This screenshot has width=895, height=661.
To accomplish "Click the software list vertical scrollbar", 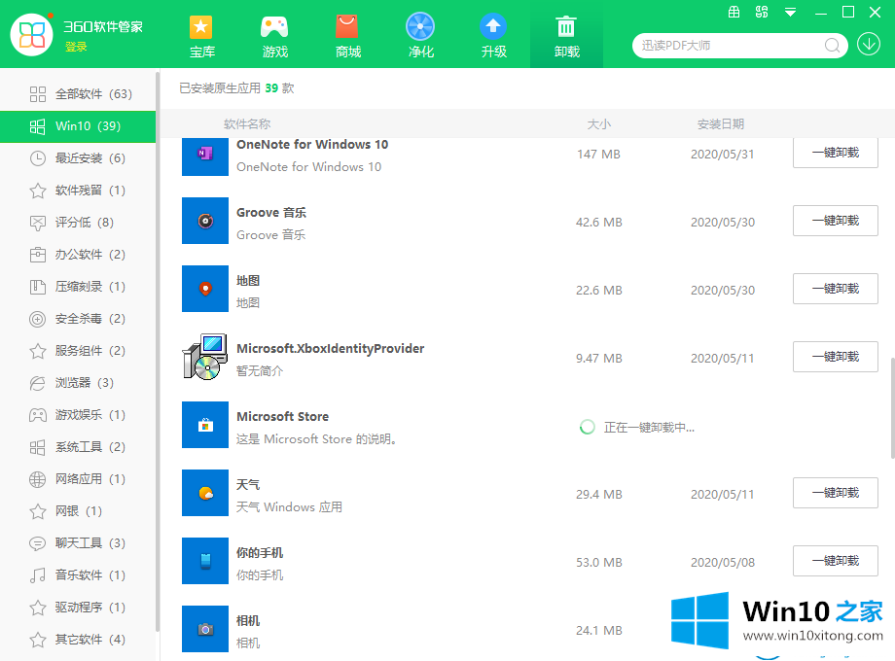I will 892,407.
